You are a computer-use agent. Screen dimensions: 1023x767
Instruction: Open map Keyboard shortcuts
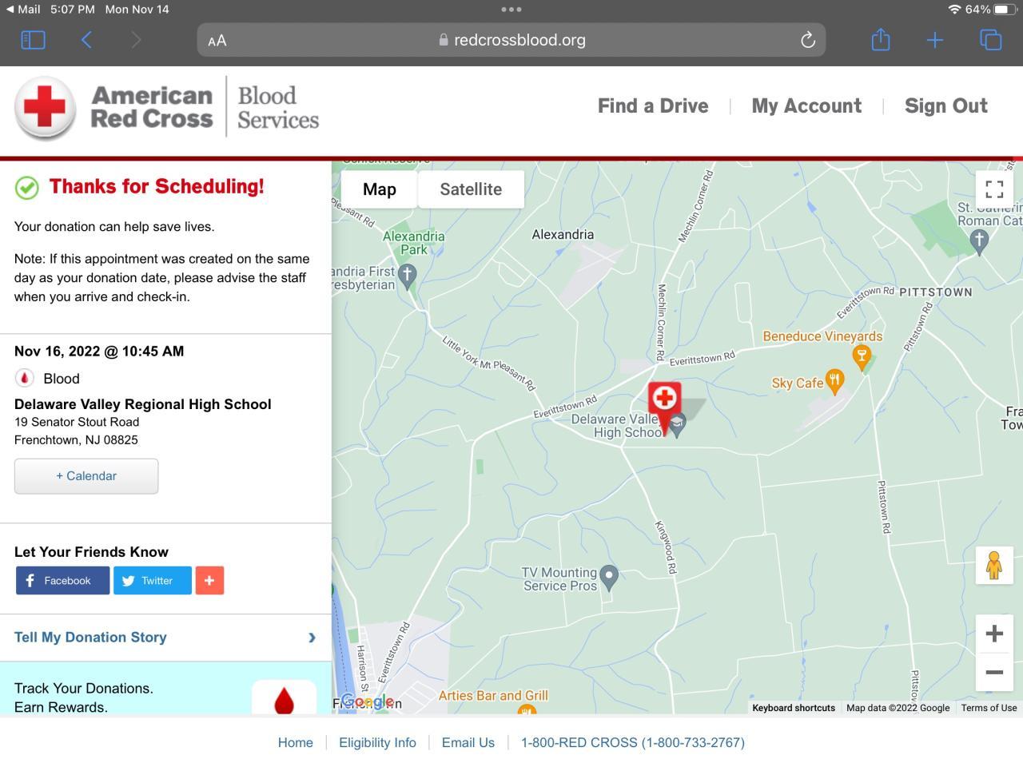794,708
